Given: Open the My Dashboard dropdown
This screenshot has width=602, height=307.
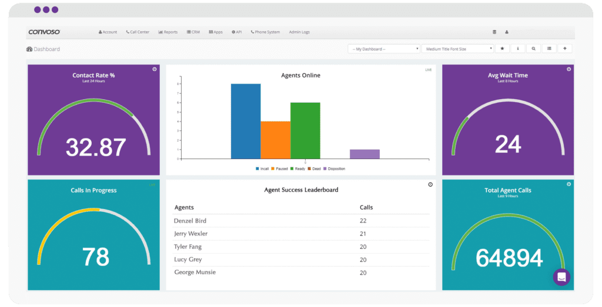Looking at the screenshot, I should point(383,49).
